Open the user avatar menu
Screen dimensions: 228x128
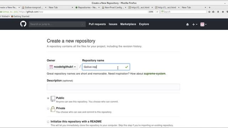click(203, 25)
